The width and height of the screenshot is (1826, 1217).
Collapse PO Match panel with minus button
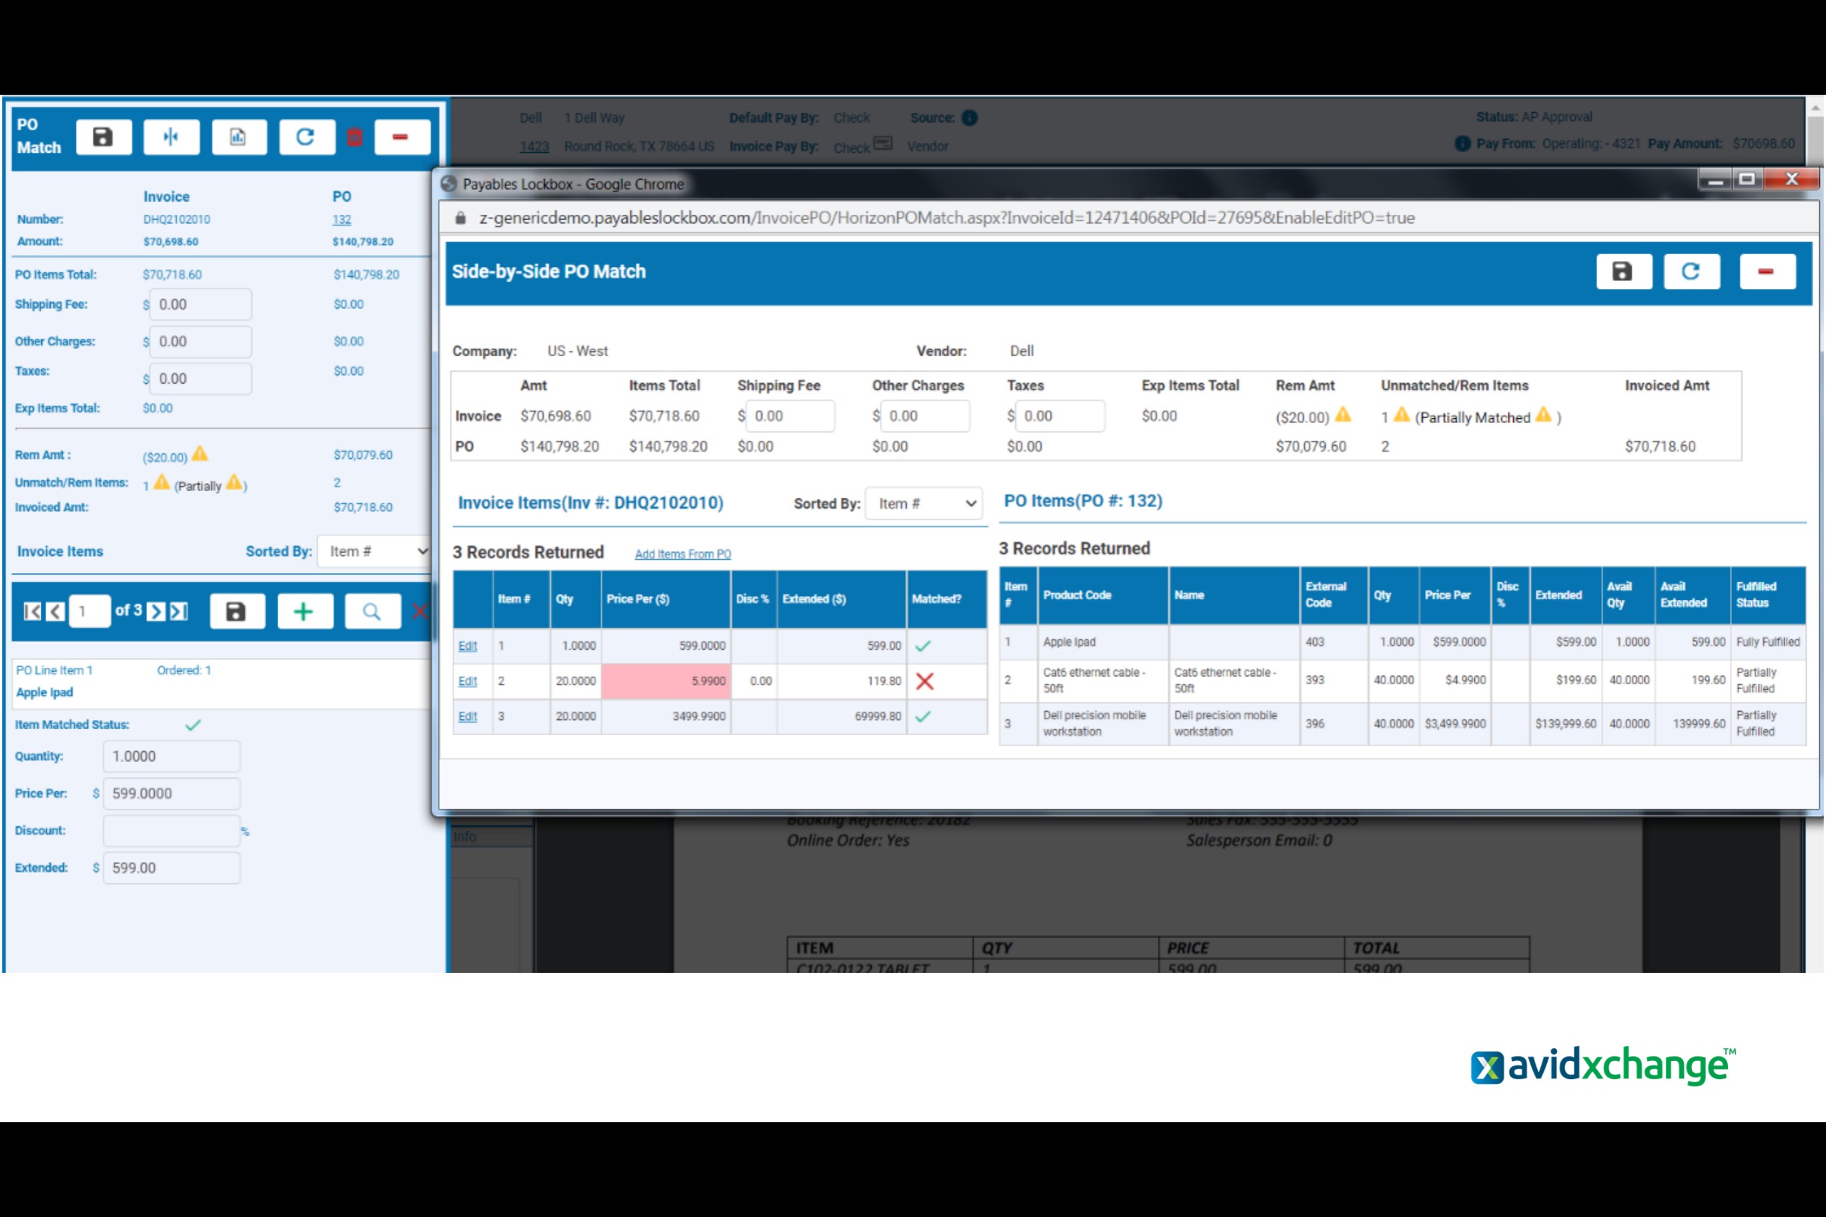coord(401,137)
